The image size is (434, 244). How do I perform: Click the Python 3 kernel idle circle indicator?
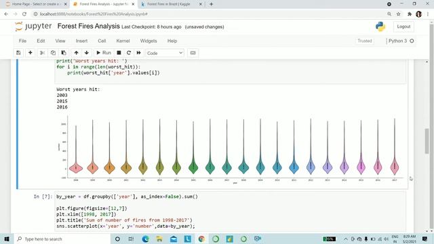tap(412, 41)
